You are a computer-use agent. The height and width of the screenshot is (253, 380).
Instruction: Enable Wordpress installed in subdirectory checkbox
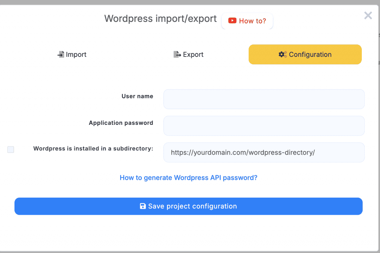(x=11, y=149)
